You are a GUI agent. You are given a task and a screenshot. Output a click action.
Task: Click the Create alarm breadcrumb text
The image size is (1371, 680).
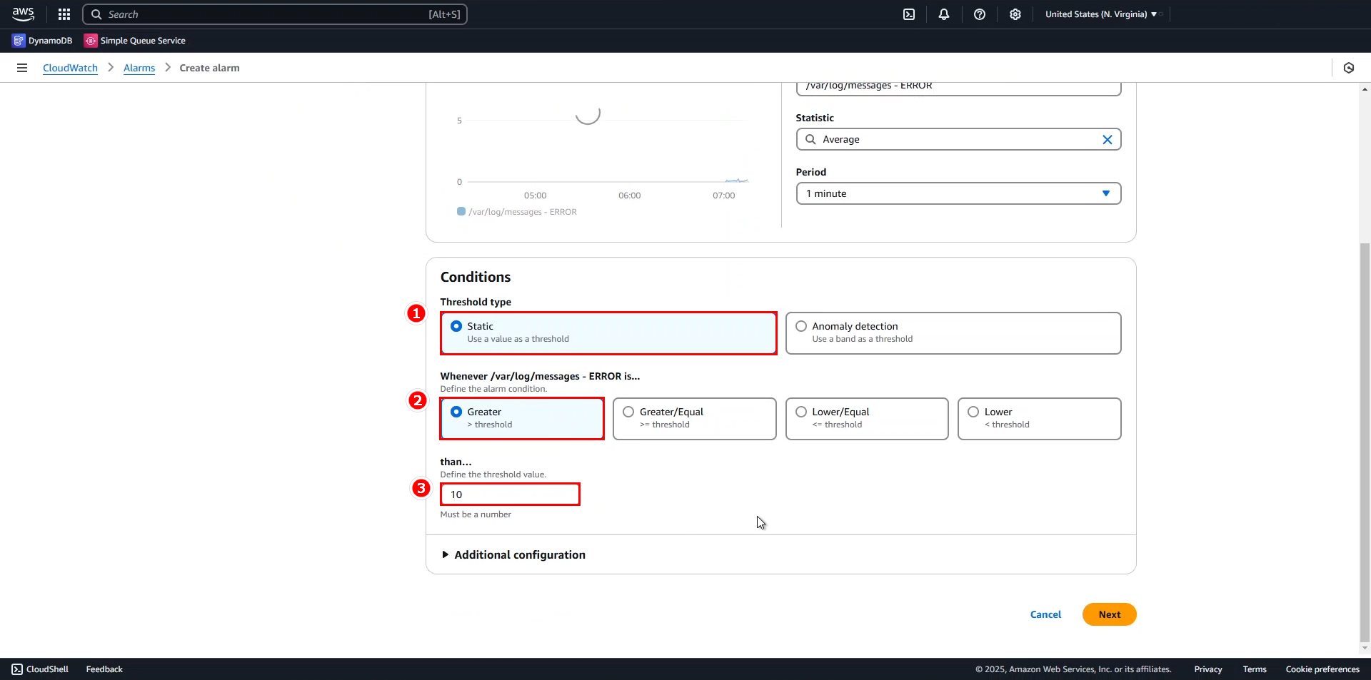tap(209, 68)
